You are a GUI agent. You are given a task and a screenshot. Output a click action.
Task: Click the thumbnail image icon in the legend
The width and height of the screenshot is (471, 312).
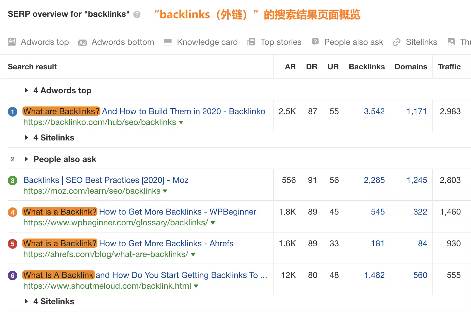pos(451,42)
